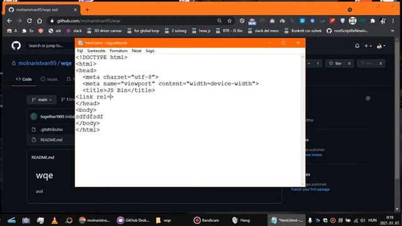Screen dimensions: 402x226
Task: Open the Szerkesztés menu in Notepad
Action: (96, 51)
